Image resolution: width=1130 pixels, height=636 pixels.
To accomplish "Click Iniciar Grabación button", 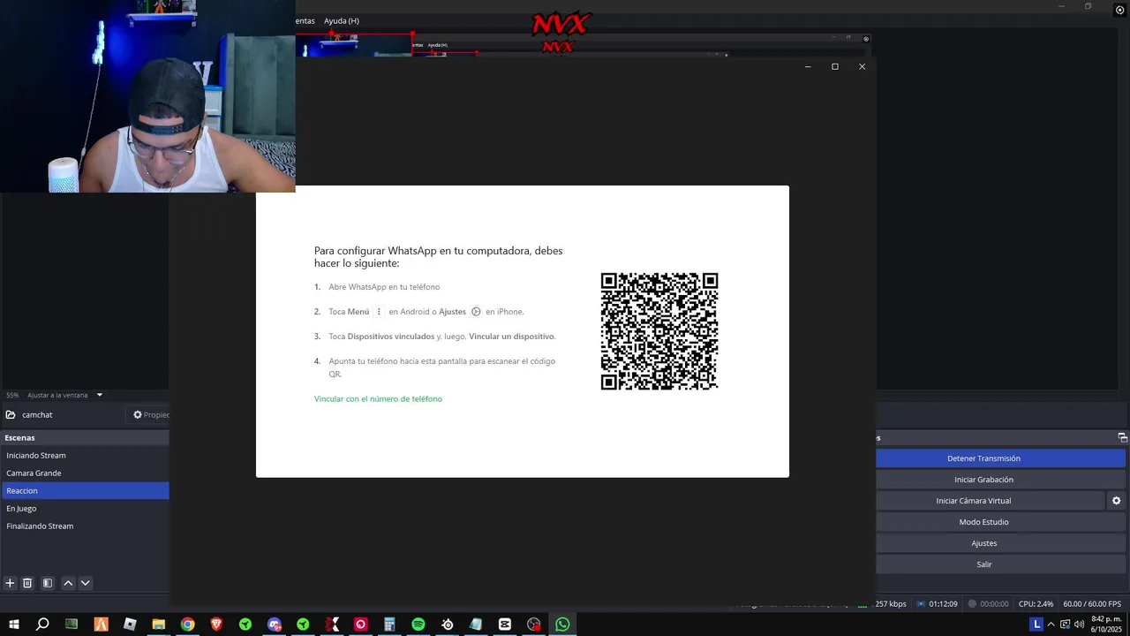I will 1001,480.
